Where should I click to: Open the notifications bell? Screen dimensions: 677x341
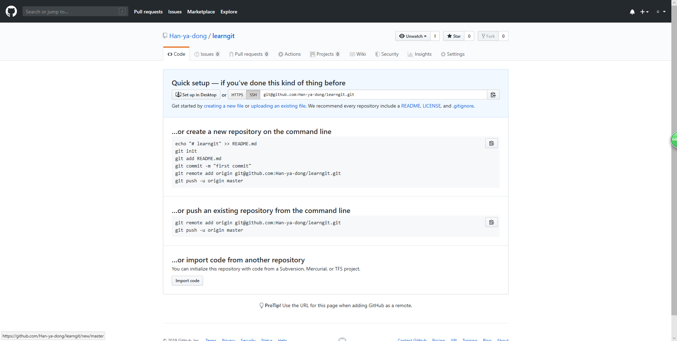click(x=632, y=12)
